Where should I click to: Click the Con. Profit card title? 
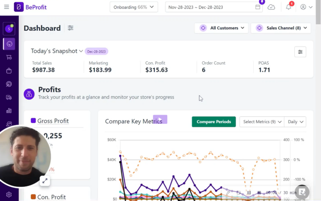coord(51,197)
